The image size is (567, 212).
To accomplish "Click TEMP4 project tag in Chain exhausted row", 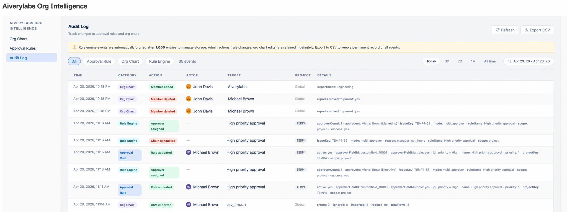I will [x=301, y=141].
